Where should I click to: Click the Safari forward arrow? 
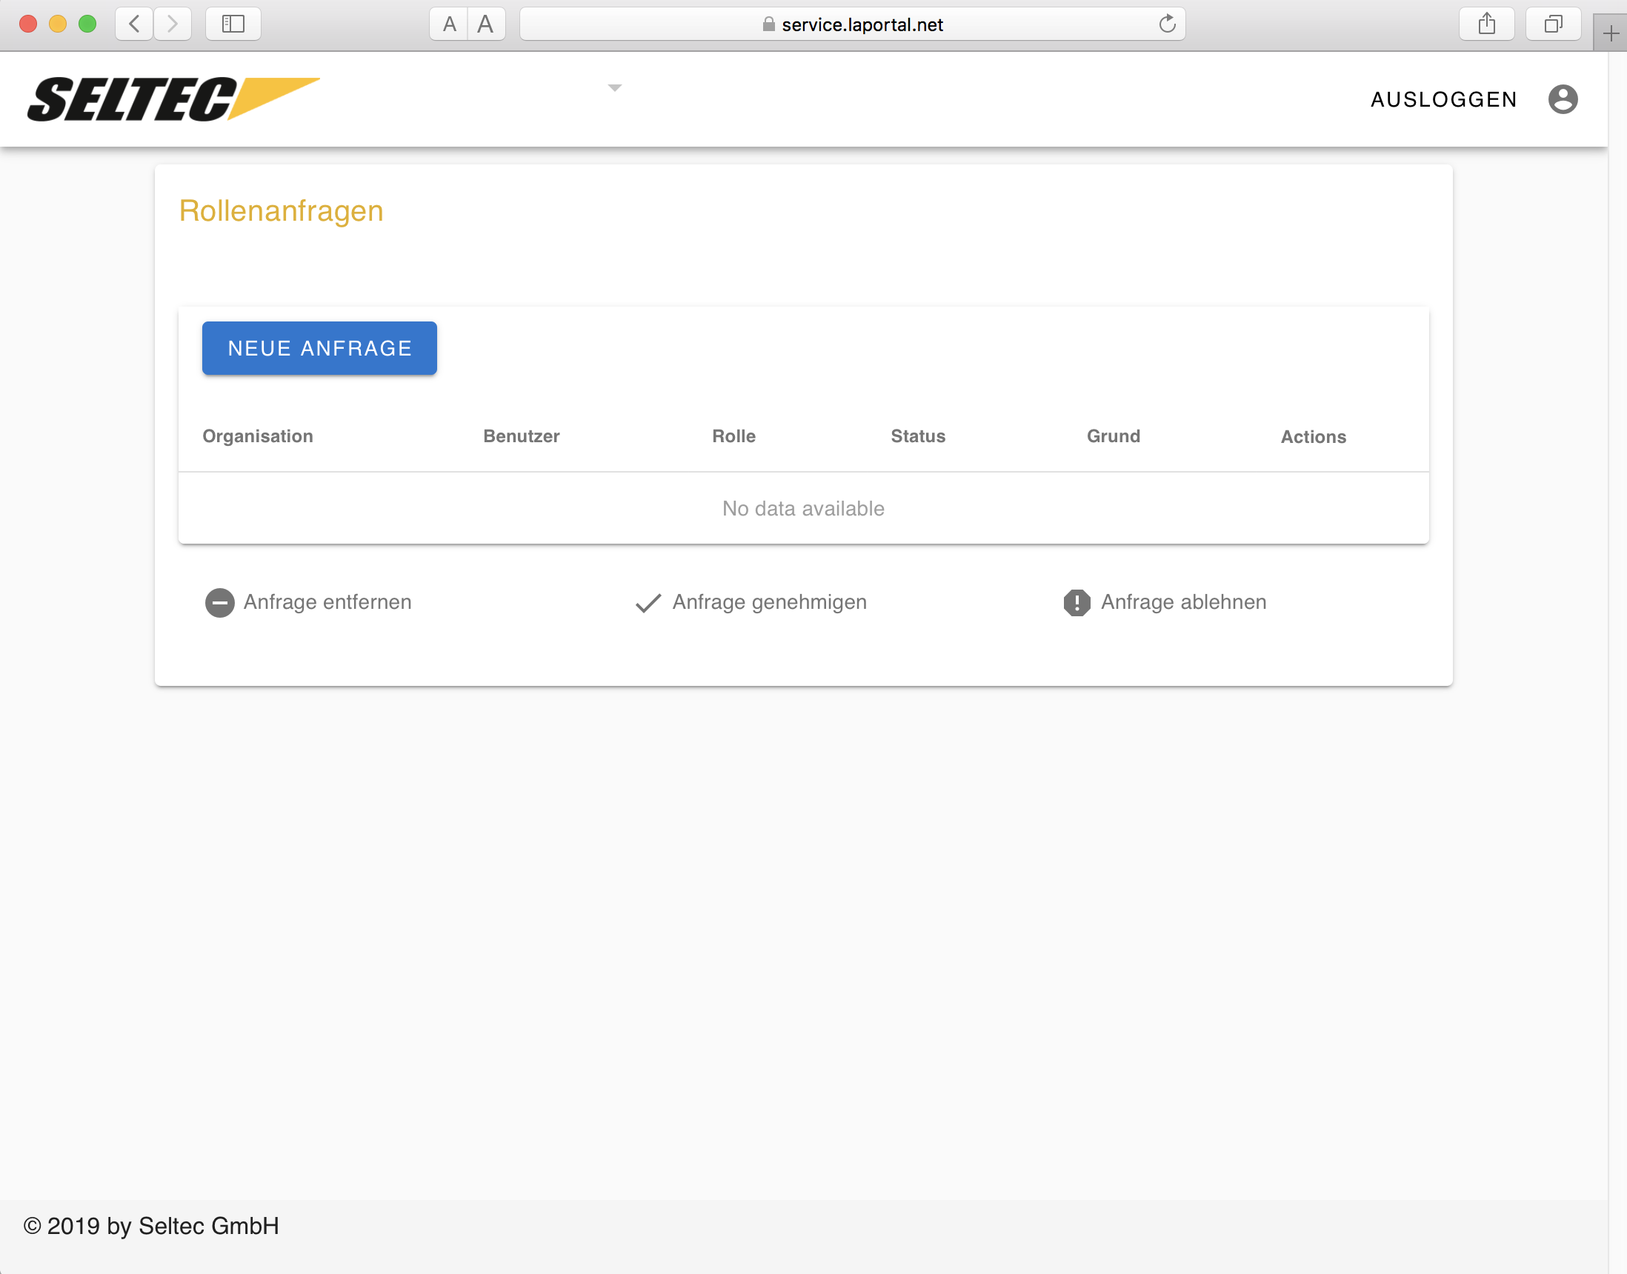pyautogui.click(x=173, y=24)
